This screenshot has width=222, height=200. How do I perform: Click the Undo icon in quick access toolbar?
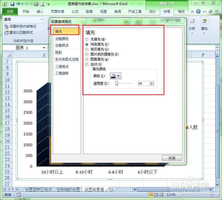[18, 4]
